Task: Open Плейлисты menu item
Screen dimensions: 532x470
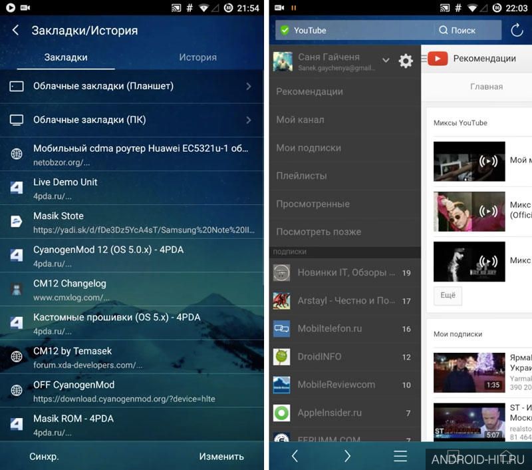Action: click(x=345, y=176)
